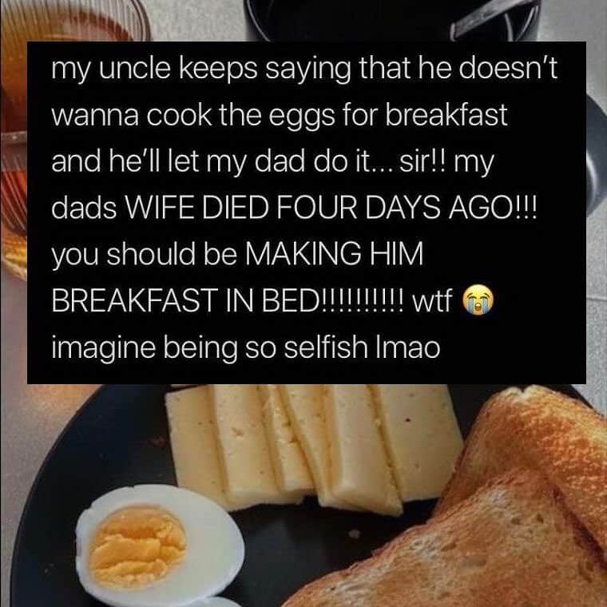The height and width of the screenshot is (607, 607).
Task: Click the word 'breakfast' in the second line
Action: pyautogui.click(x=446, y=114)
